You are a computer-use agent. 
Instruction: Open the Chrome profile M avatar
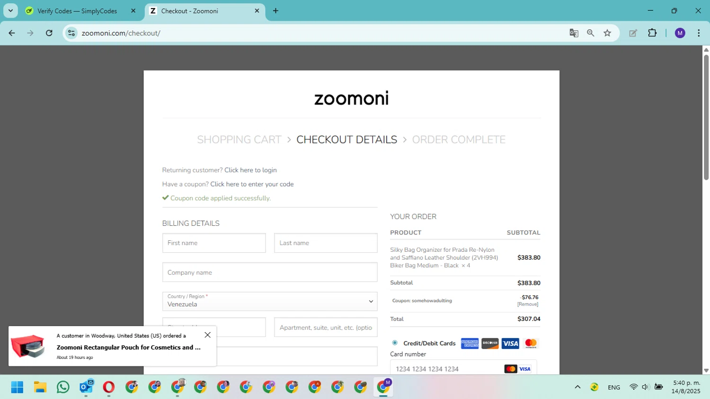click(680, 33)
